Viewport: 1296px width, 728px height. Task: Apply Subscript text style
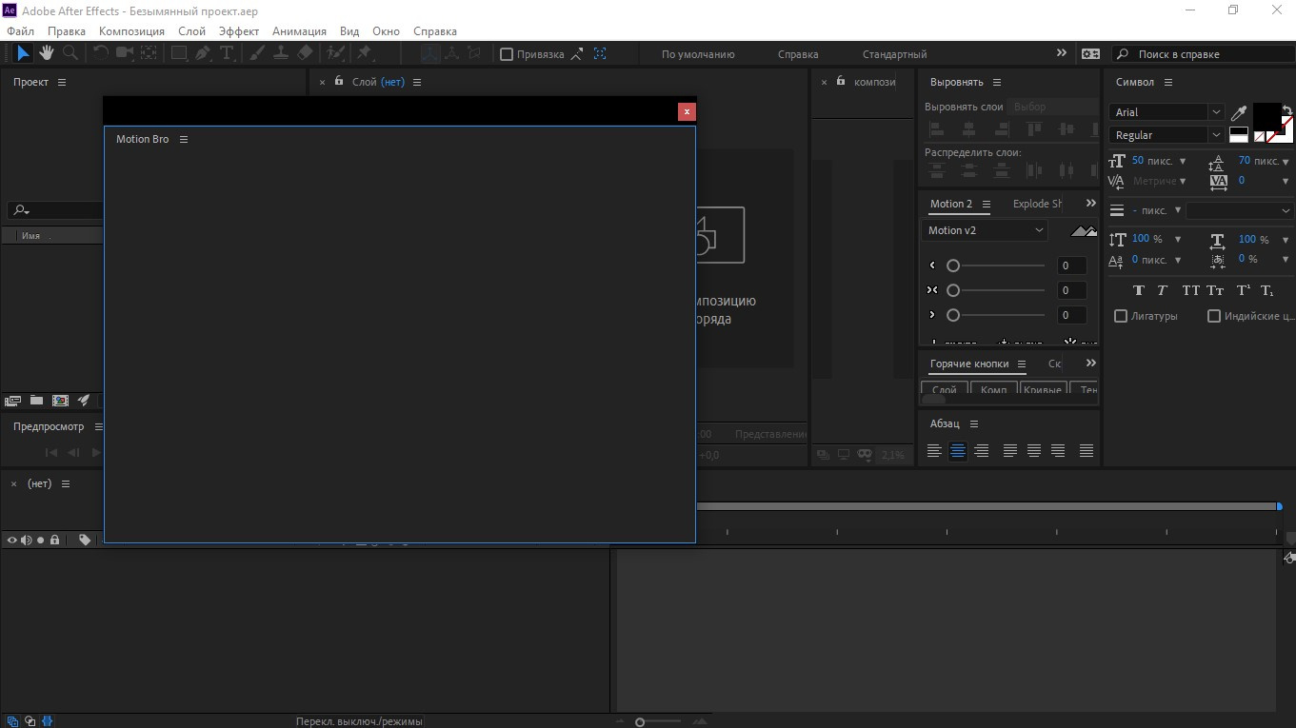pyautogui.click(x=1267, y=290)
